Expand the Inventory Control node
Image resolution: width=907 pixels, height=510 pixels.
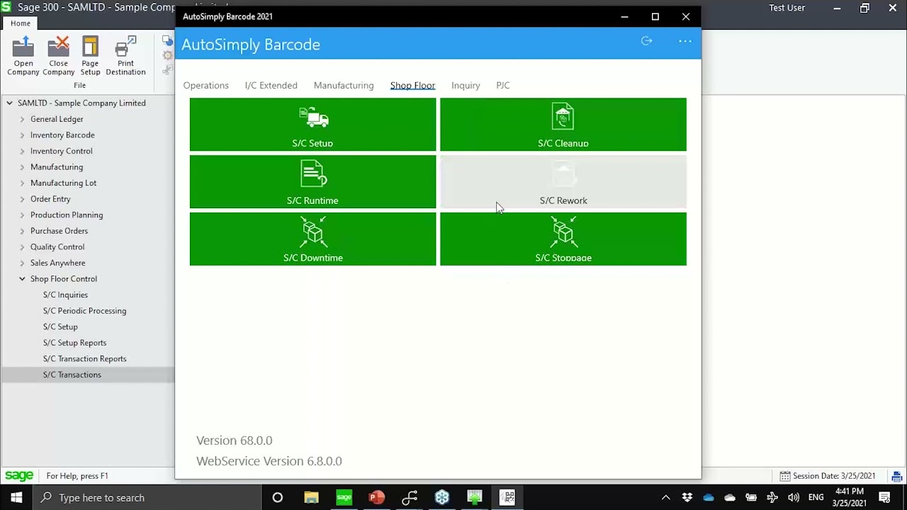click(22, 152)
